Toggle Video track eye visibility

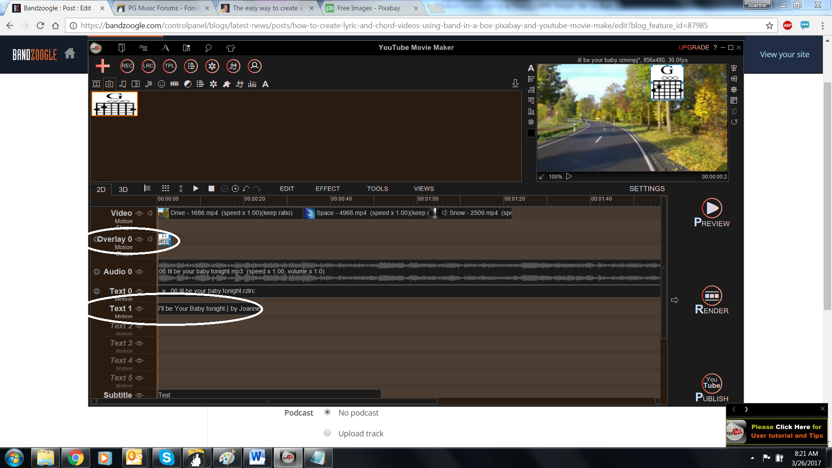(x=139, y=213)
